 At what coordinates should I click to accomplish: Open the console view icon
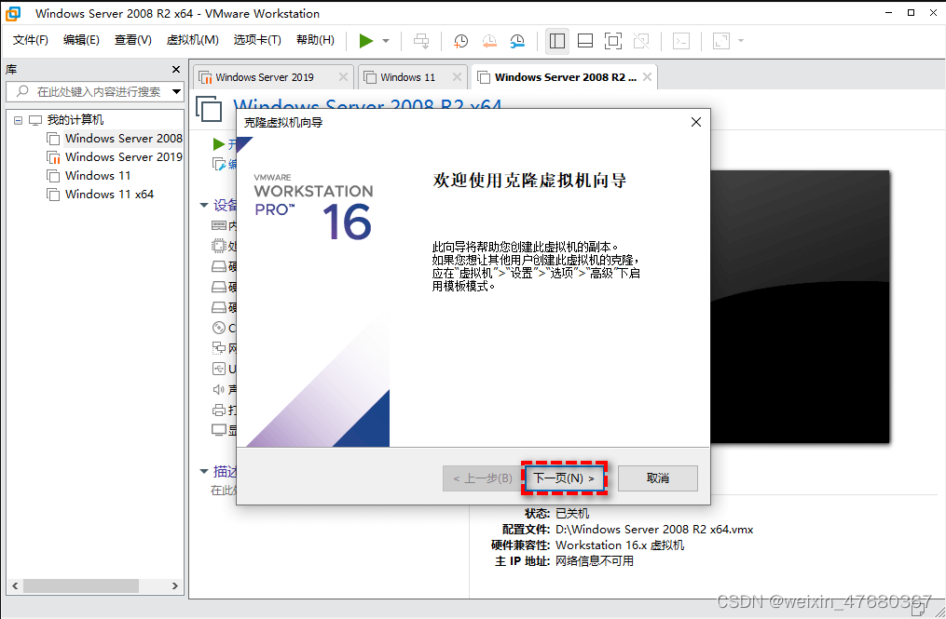pos(681,41)
